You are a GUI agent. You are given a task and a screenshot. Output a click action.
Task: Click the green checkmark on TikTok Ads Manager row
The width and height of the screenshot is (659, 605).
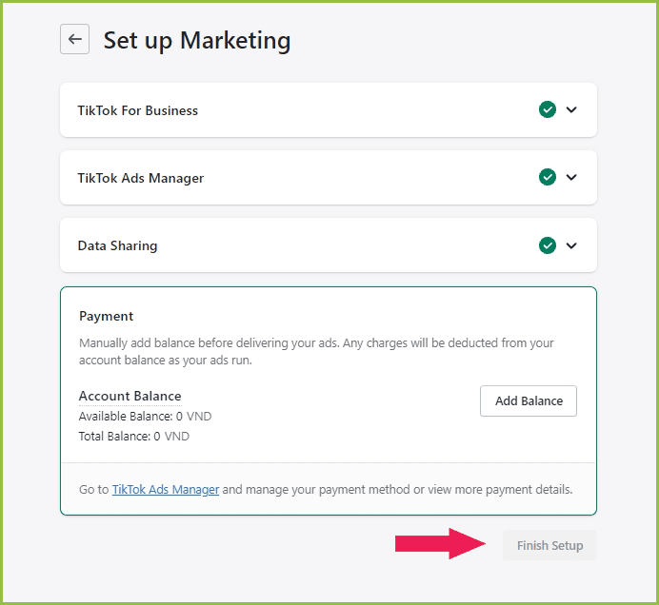548,177
